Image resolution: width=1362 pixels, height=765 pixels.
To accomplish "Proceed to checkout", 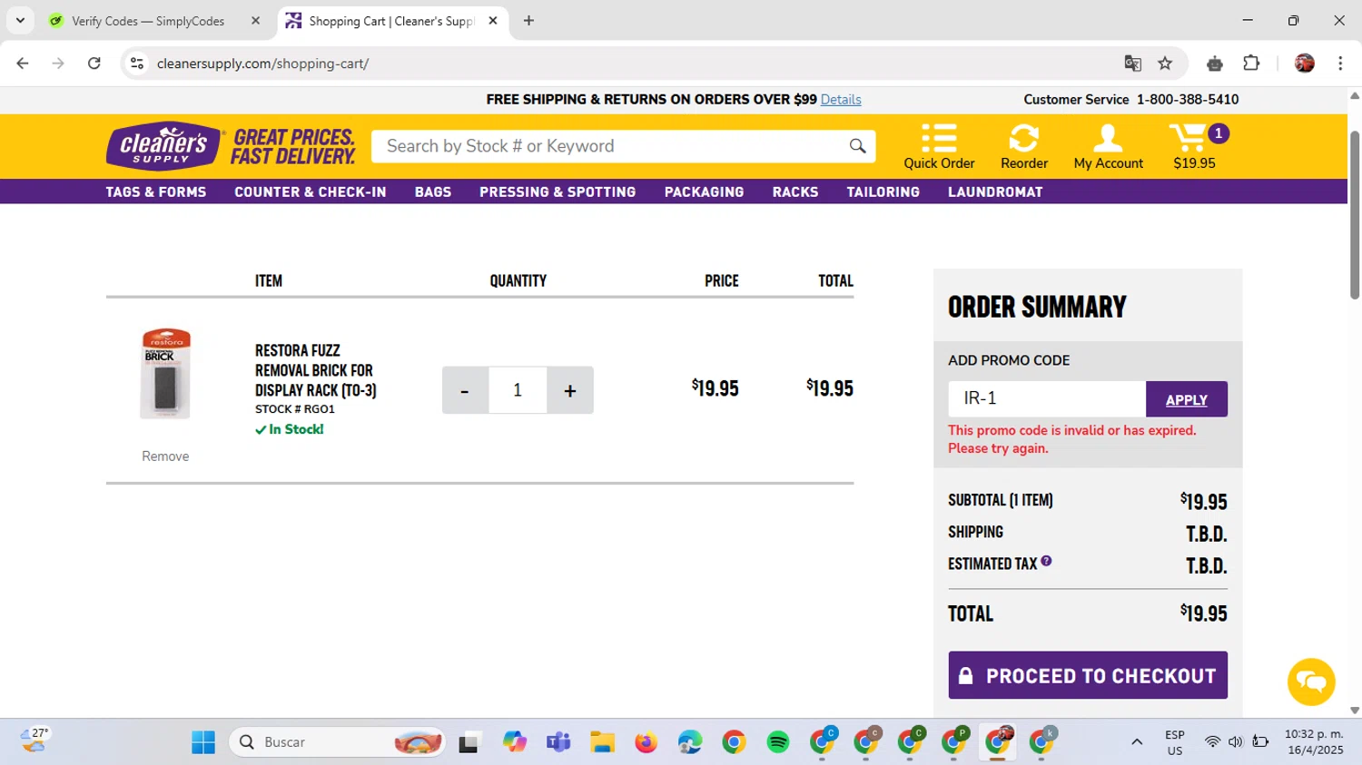I will coord(1088,675).
